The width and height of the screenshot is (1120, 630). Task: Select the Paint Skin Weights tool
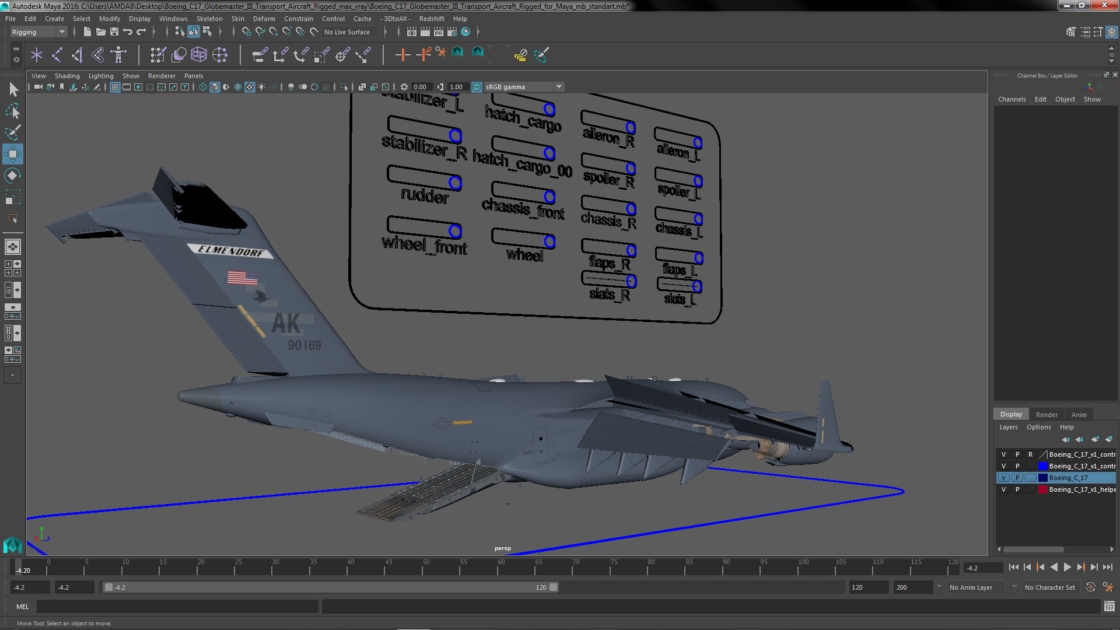point(157,55)
